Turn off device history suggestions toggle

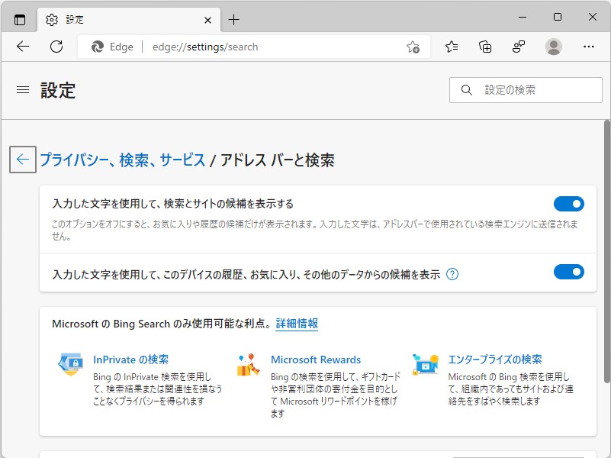pyautogui.click(x=568, y=271)
